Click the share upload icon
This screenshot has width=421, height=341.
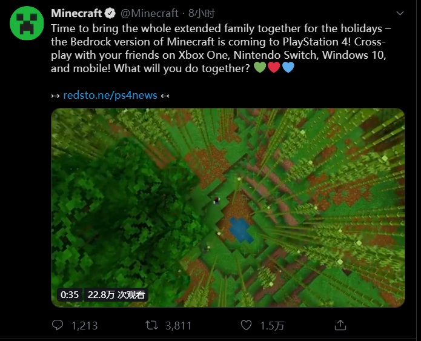pos(340,325)
